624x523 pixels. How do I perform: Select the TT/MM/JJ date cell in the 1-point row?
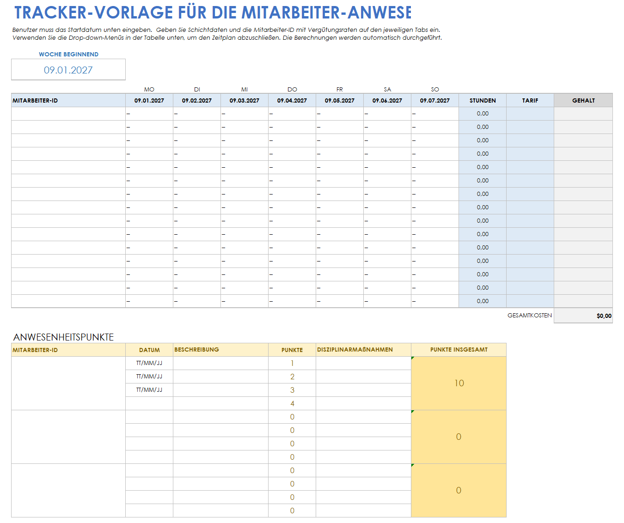tap(149, 363)
